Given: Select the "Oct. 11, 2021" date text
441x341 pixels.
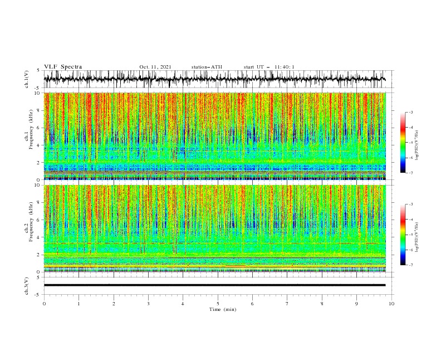Looking at the screenshot, I should pos(155,67).
